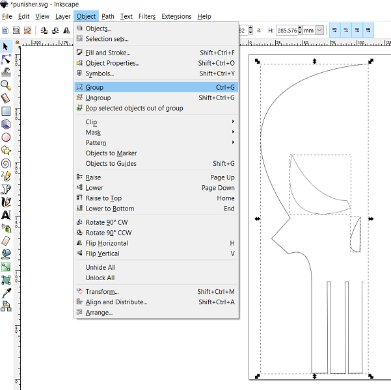Select the Ellipse circle tool
Viewport: 391px width, 390px height.
point(6,137)
